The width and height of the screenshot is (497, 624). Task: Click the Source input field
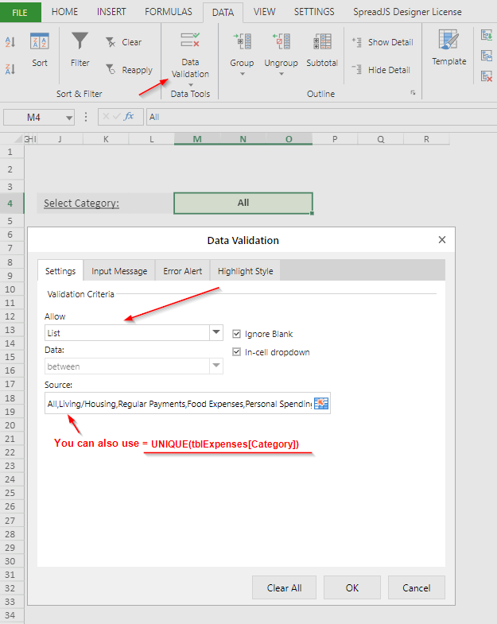[179, 404]
